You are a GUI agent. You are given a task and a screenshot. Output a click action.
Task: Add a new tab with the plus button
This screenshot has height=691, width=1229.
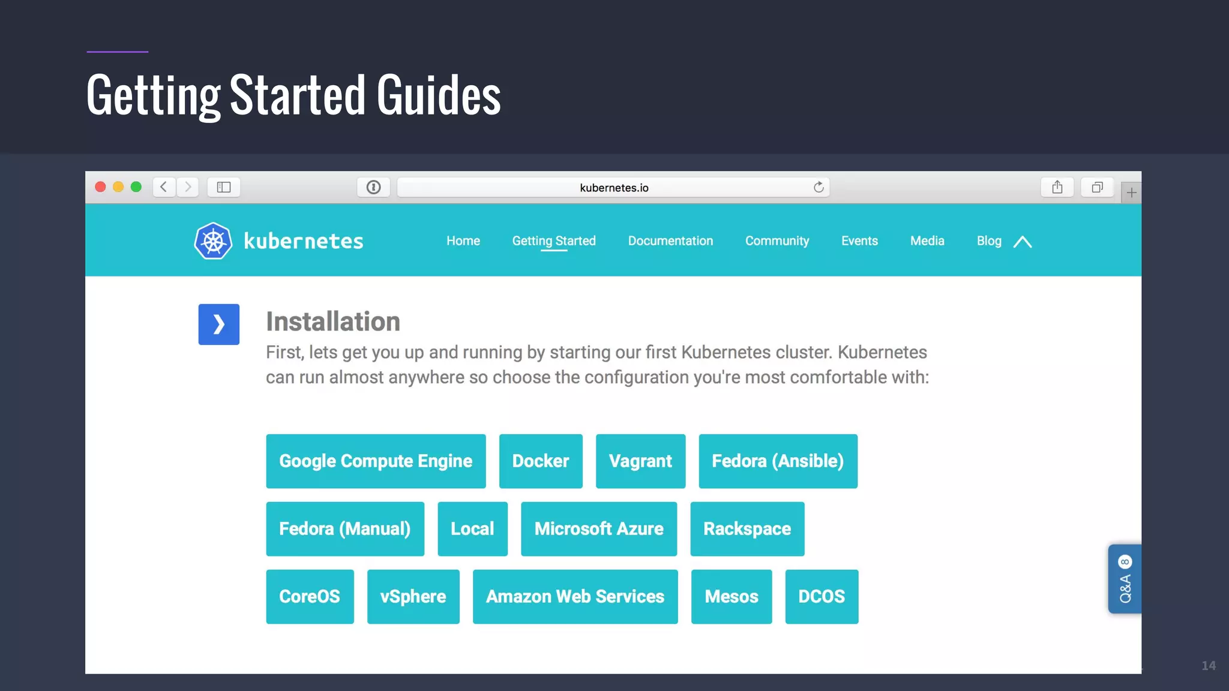coord(1131,193)
